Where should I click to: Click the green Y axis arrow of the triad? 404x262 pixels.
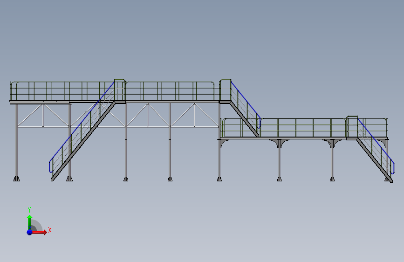pos(30,222)
